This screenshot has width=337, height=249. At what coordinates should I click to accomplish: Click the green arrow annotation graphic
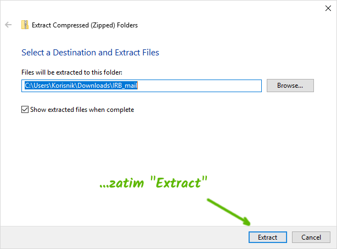click(229, 212)
